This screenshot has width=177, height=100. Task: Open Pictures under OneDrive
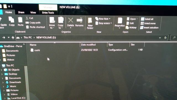pos(9,55)
